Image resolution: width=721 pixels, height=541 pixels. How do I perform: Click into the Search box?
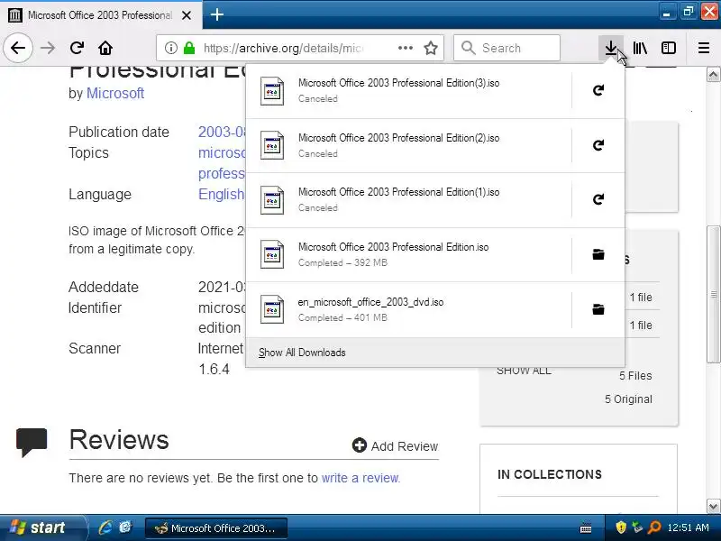click(x=507, y=48)
